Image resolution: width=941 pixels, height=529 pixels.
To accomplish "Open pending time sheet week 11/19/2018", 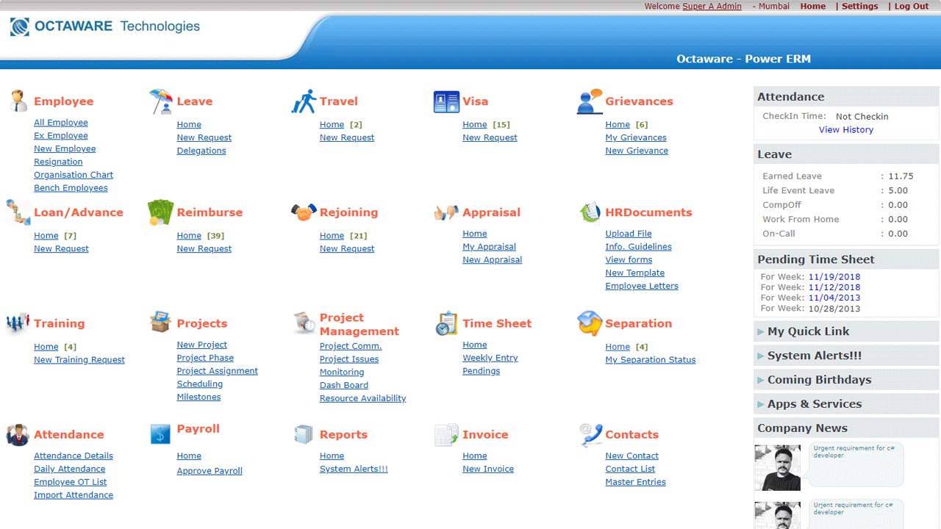I will click(834, 277).
